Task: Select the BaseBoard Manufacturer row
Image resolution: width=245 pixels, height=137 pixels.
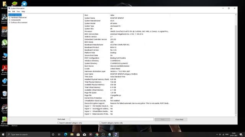Action: (127, 45)
